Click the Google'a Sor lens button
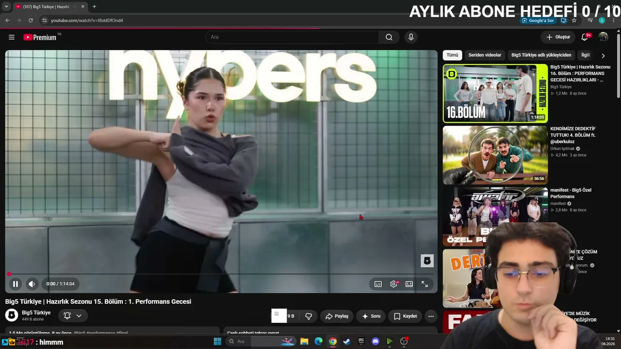The image size is (621, 349). tap(538, 20)
